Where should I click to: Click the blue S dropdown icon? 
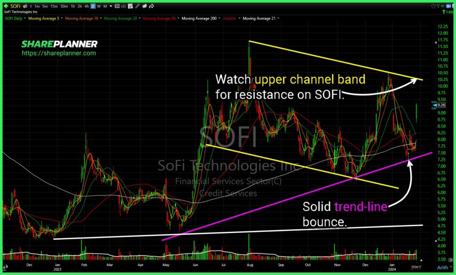point(449,6)
